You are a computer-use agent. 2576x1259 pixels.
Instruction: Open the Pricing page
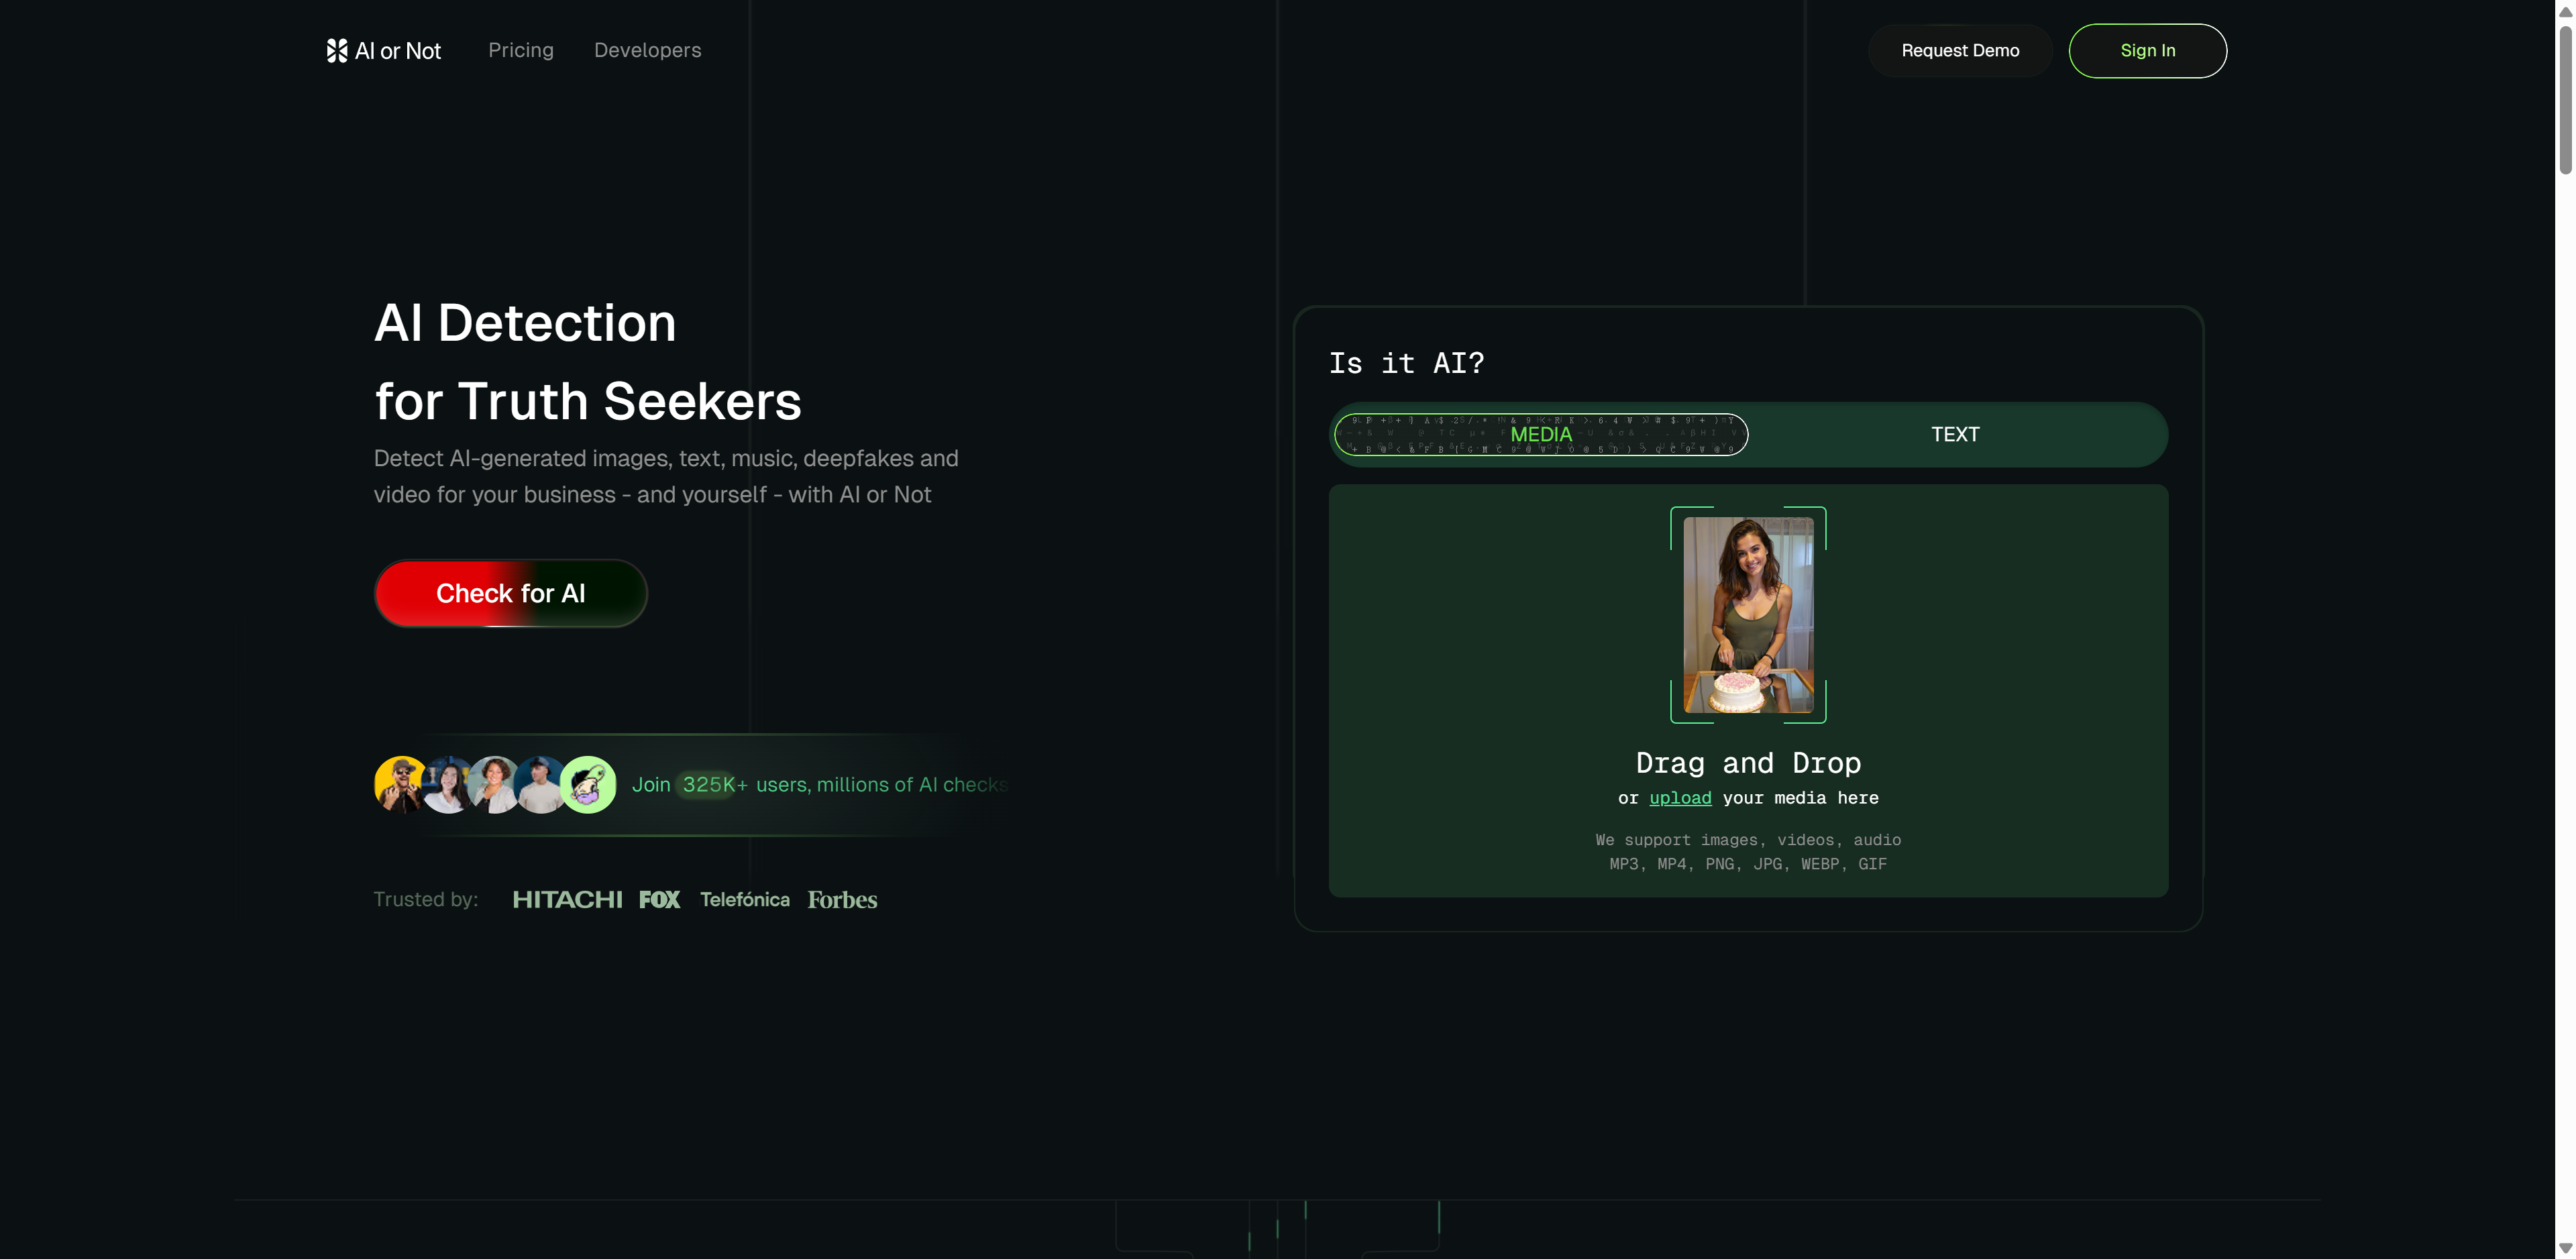coord(520,50)
